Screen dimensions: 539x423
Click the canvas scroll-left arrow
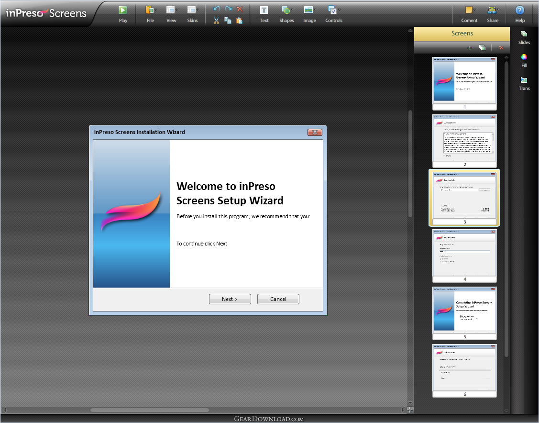click(x=4, y=410)
